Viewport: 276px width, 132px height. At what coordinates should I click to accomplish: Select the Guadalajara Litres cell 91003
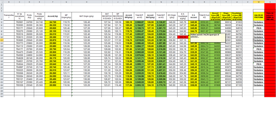(237, 22)
